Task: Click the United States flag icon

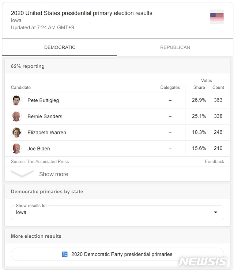Action: click(216, 17)
